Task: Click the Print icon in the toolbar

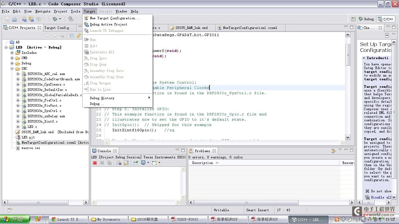Action: pyautogui.click(x=14, y=19)
